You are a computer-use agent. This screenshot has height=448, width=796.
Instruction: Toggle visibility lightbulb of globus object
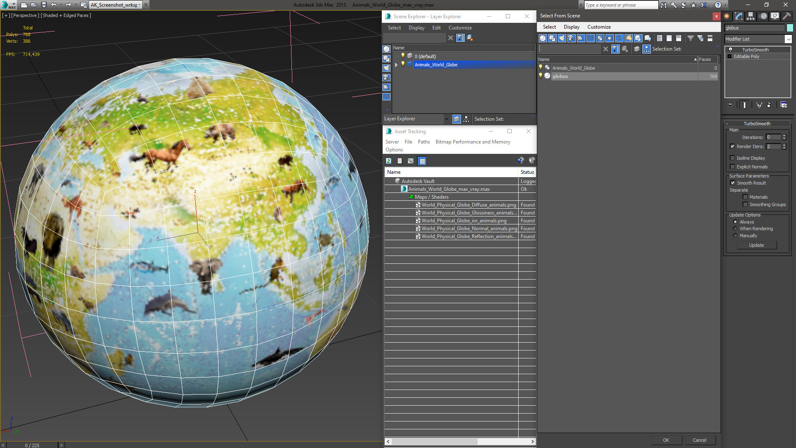coord(541,76)
